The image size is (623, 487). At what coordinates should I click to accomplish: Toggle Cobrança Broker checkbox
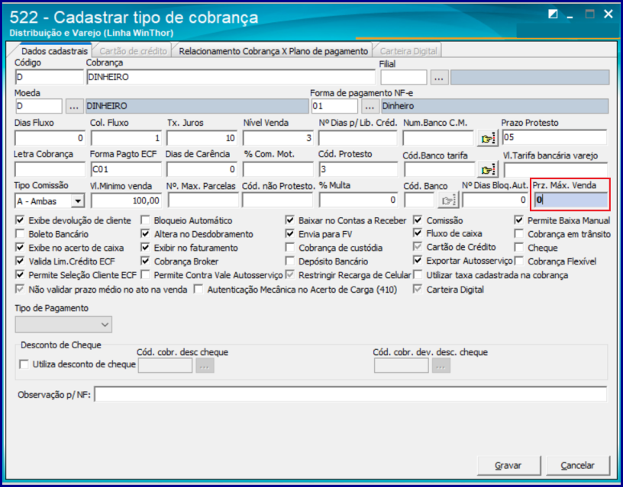[x=145, y=261]
